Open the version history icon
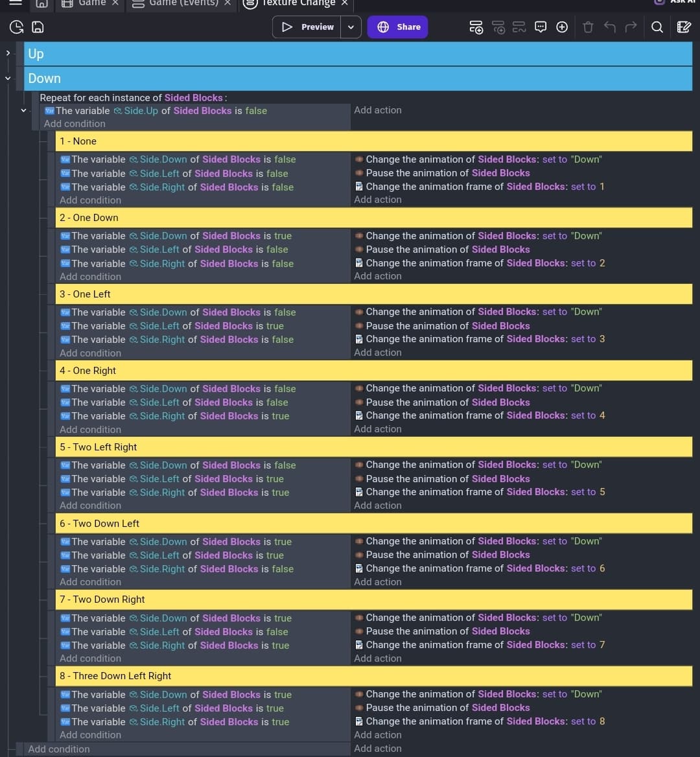 [16, 27]
